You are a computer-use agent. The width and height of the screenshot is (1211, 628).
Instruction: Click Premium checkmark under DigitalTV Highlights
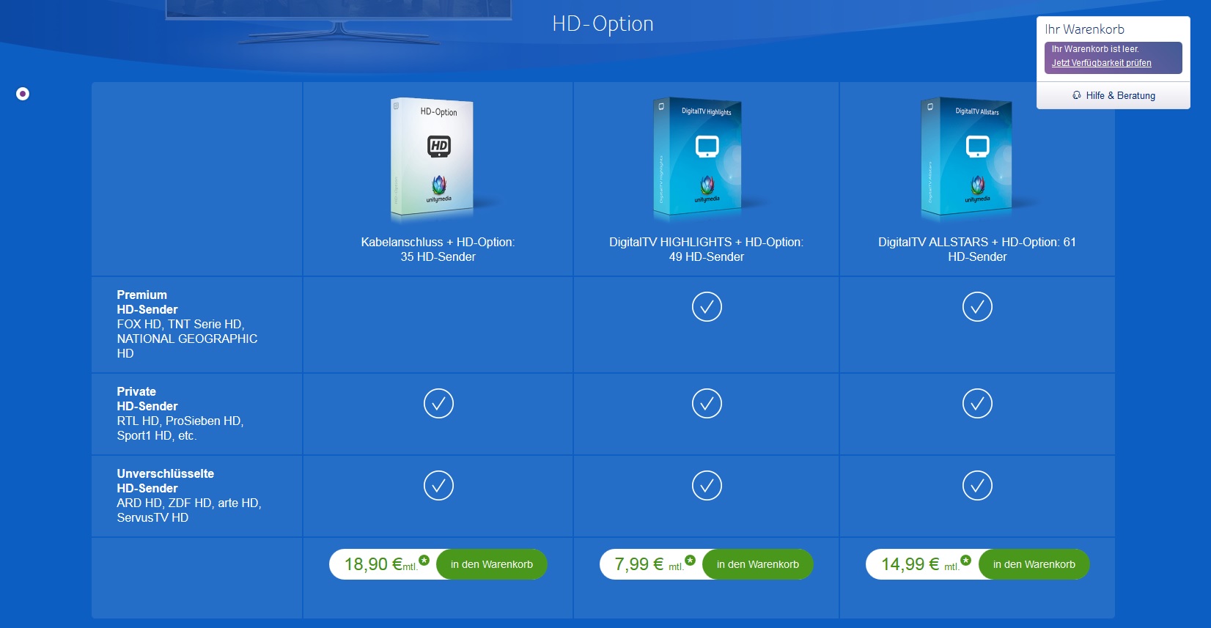(707, 307)
